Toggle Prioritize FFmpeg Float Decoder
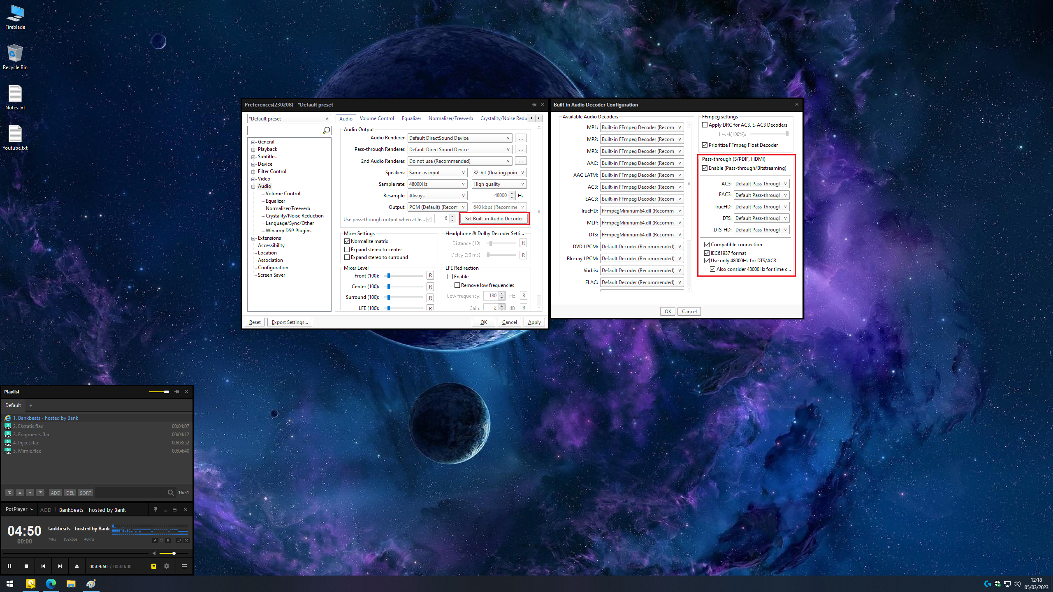This screenshot has height=592, width=1053. 705,145
